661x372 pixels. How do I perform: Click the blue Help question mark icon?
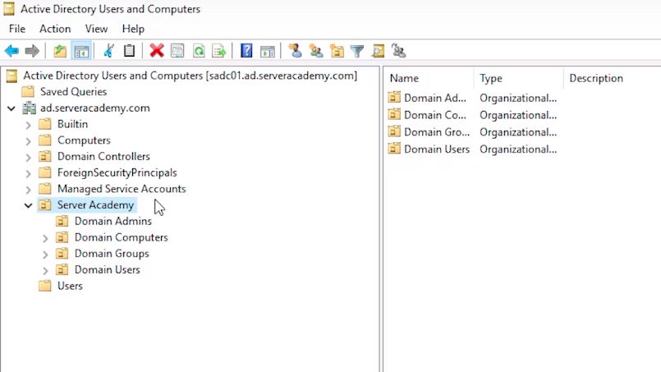pyautogui.click(x=246, y=51)
